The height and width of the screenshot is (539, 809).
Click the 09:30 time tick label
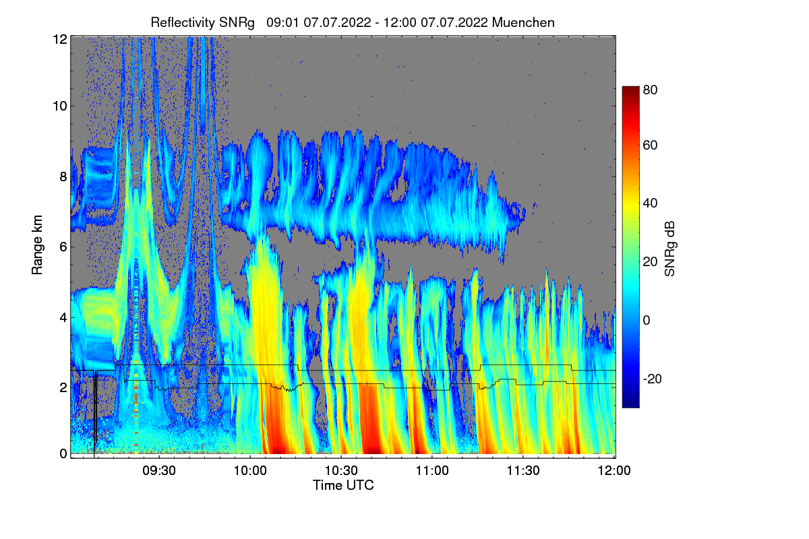click(x=159, y=470)
